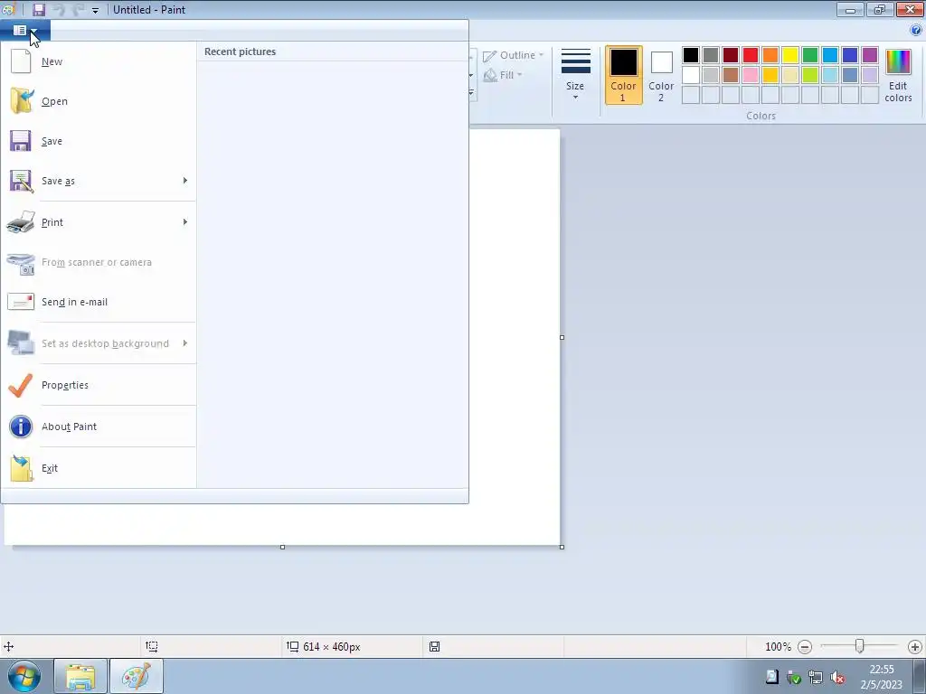Click the Show desktop strip in taskbar
This screenshot has width=926, height=694.
[x=919, y=676]
